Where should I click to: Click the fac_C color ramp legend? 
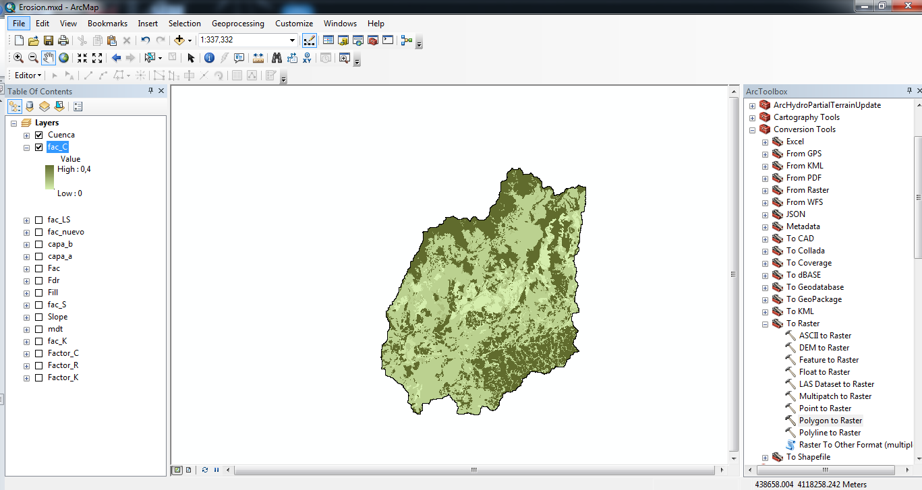(50, 178)
